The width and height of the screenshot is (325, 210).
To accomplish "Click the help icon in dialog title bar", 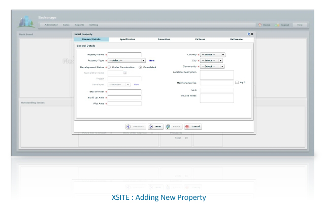I will pos(249,34).
